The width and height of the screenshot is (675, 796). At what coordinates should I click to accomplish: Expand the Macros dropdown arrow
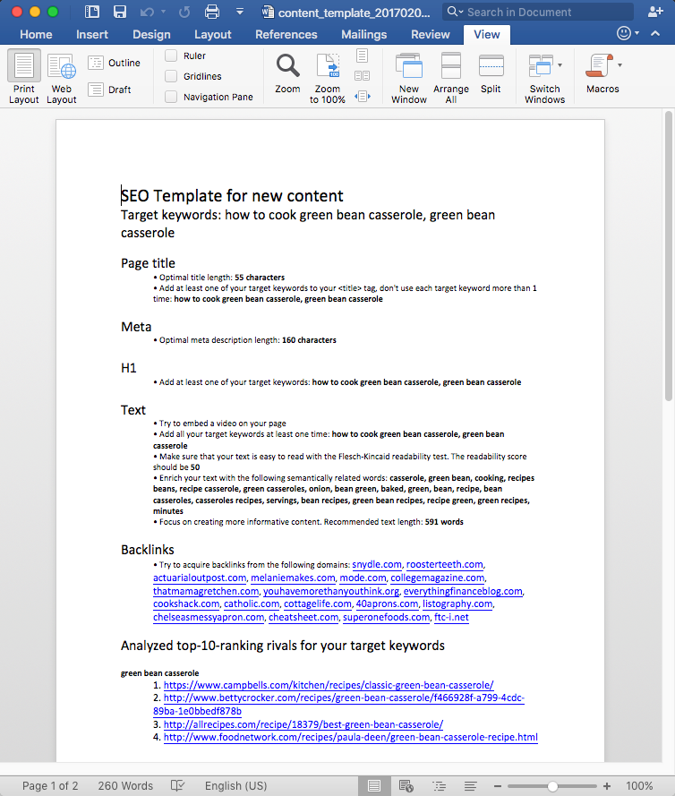(619, 65)
